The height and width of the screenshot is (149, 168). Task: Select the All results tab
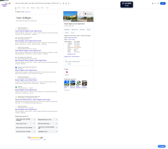[x=16, y=8]
